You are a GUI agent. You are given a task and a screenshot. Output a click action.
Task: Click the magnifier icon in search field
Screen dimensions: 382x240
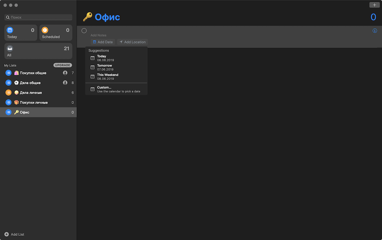click(x=8, y=17)
